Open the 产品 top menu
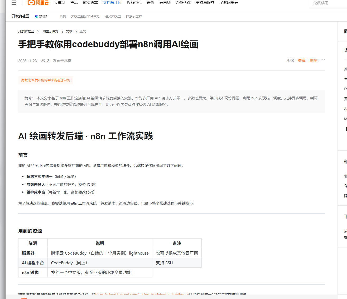Screen dimensions: 347x299 (x=74, y=3)
